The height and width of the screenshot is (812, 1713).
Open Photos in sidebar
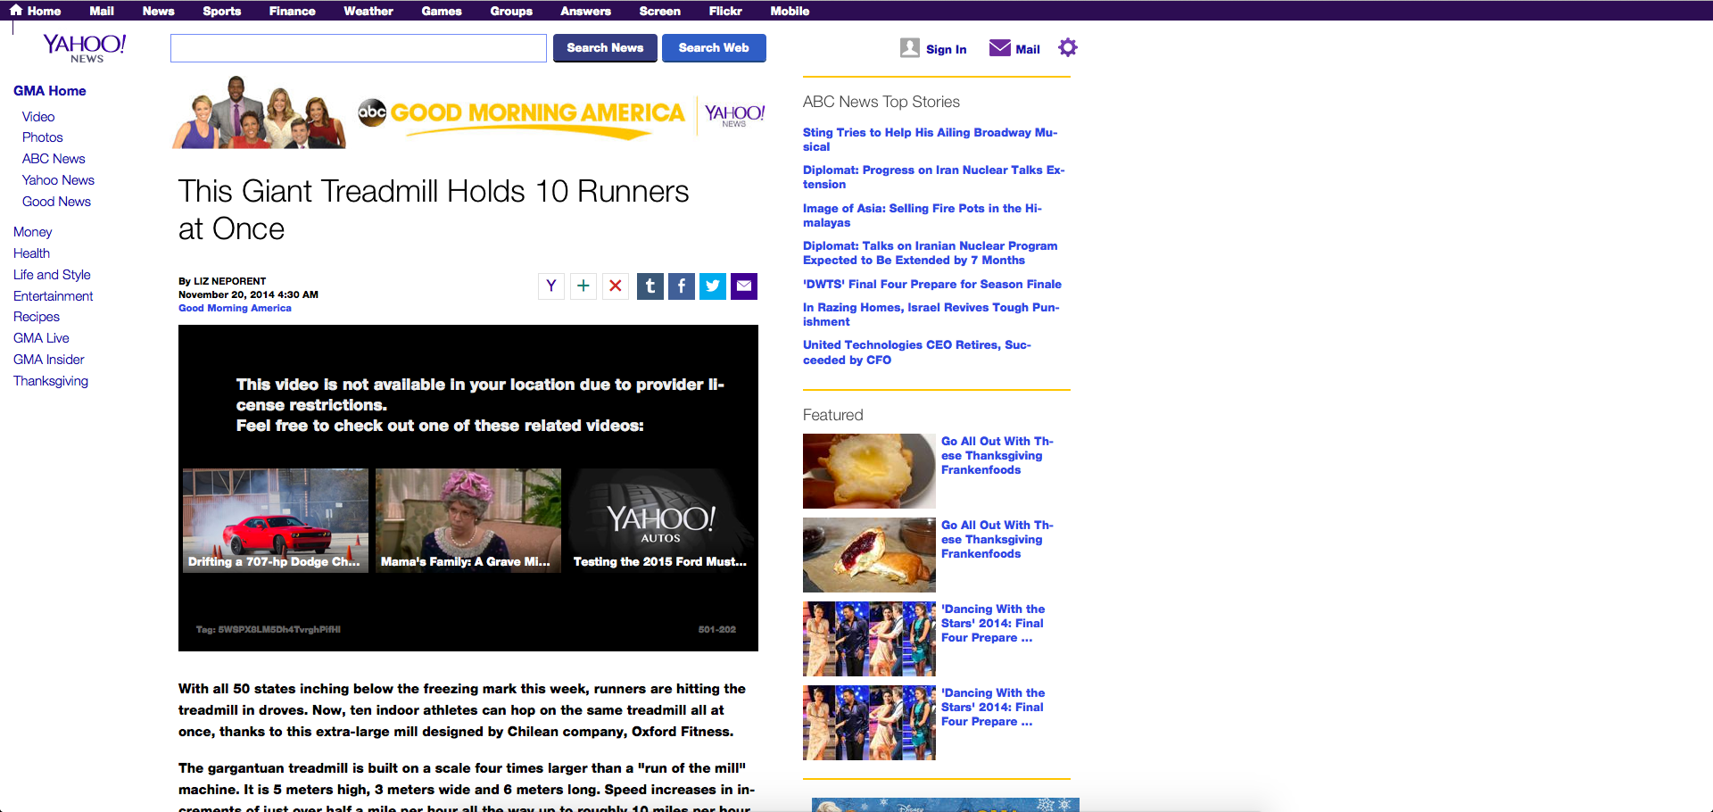pyautogui.click(x=43, y=137)
